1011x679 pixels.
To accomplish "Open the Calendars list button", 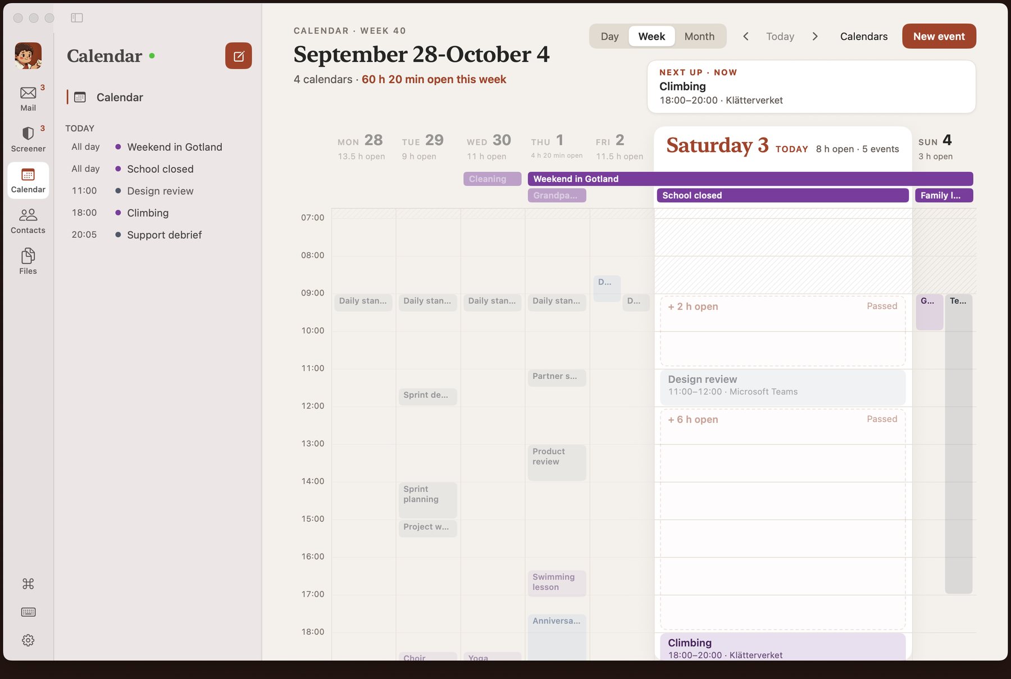I will 864,36.
